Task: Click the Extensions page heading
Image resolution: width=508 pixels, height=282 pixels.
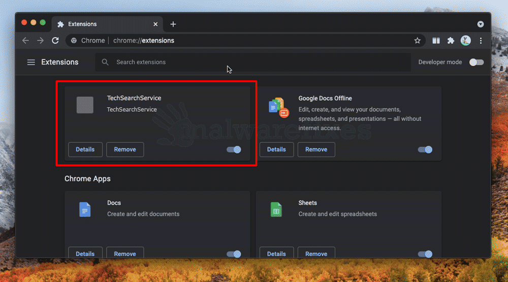Action: 59,62
